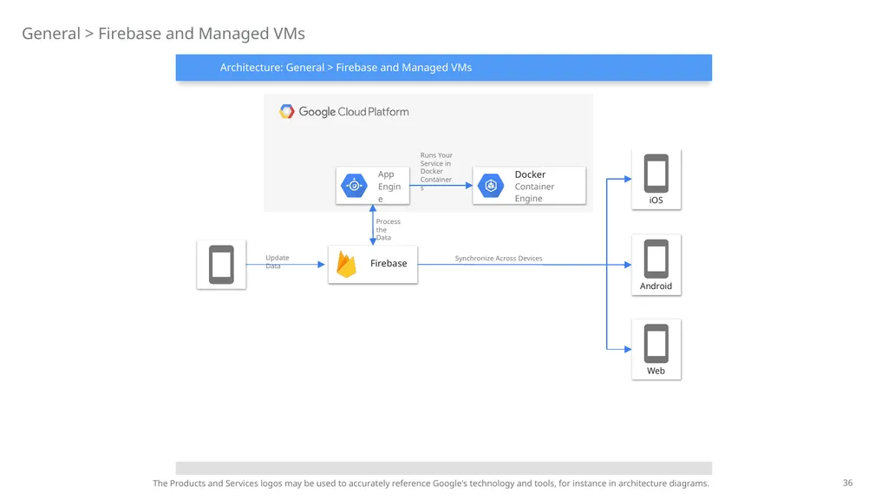Select slide title 'General > Firebase and Managed VMs'
This screenshot has width=888, height=500.
163,34
